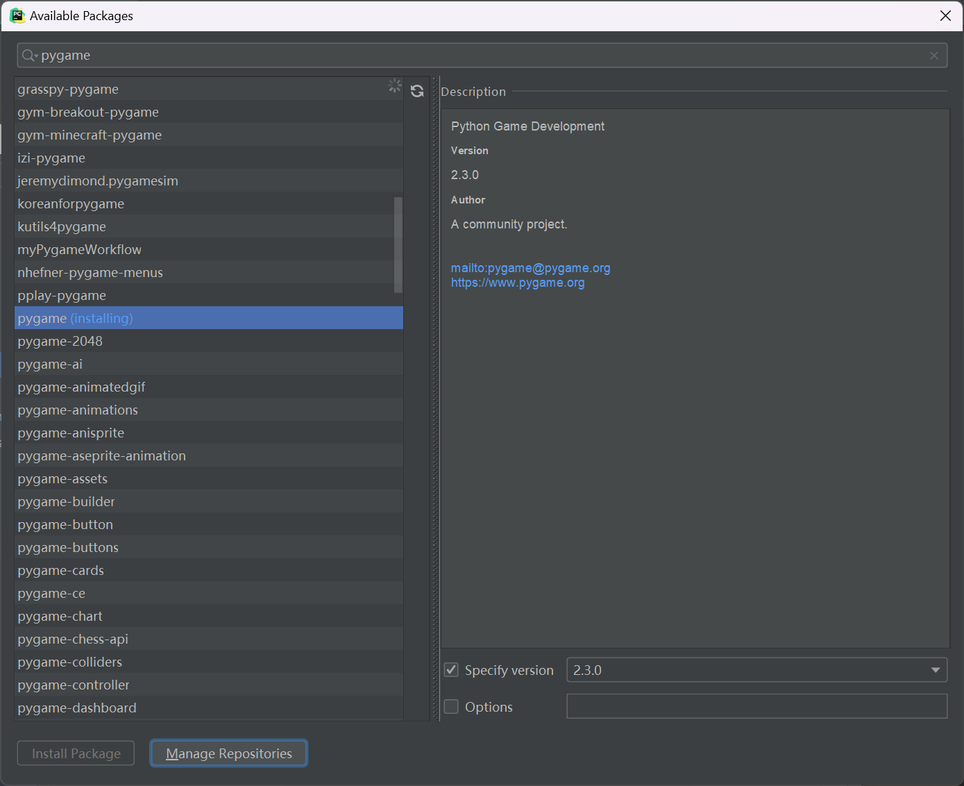The height and width of the screenshot is (786, 964).
Task: Click the Install Package button
Action: click(x=76, y=753)
